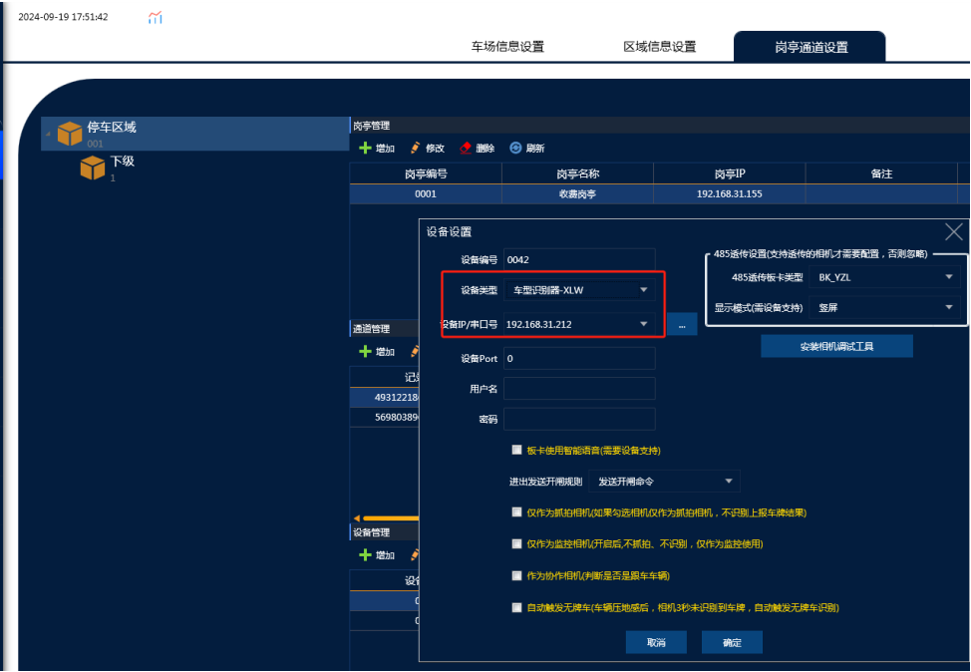Enable 自动触发无牌车 checkbox
971x672 pixels.
[x=516, y=607]
